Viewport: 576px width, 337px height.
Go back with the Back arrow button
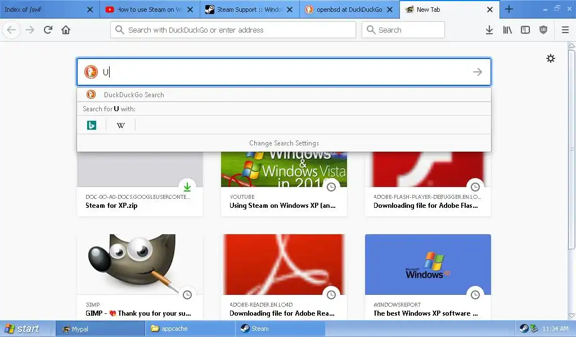click(11, 30)
